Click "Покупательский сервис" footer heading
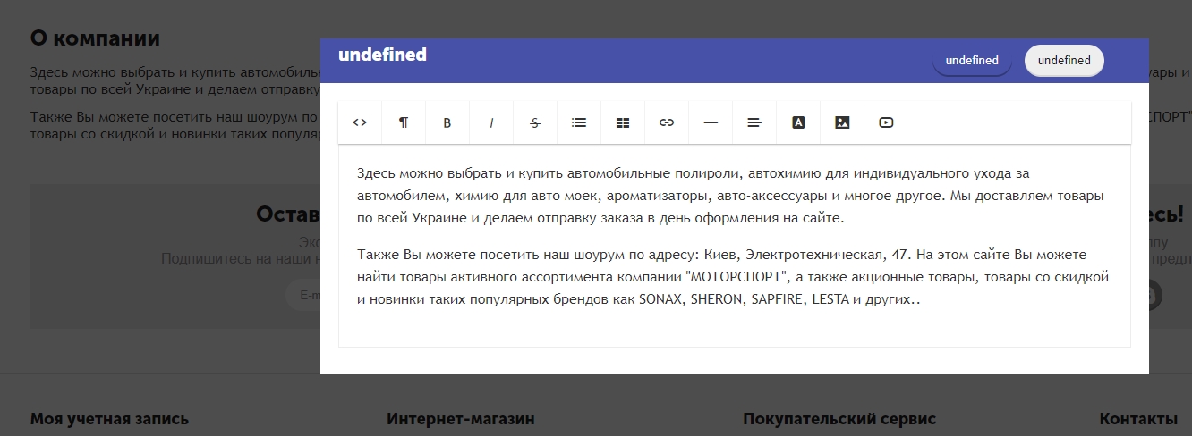Viewport: 1192px width, 436px height. [x=839, y=419]
